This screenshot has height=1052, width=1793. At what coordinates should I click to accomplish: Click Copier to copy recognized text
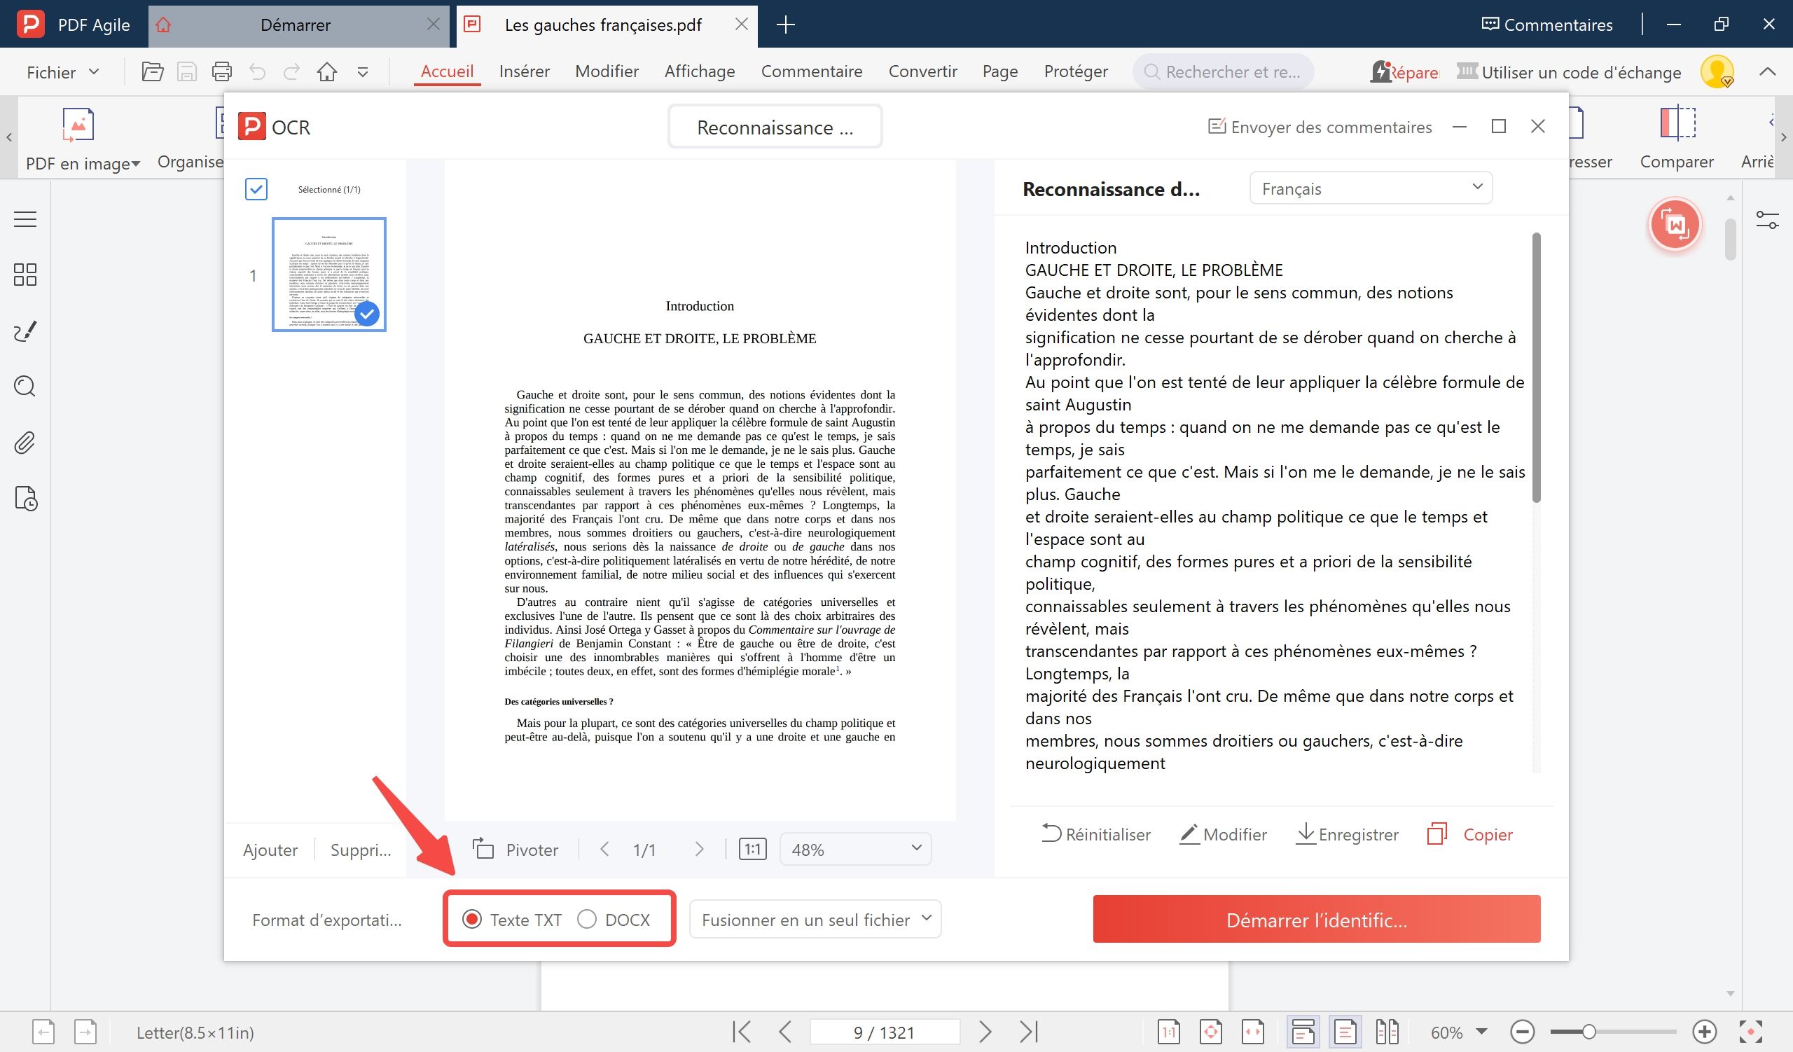pyautogui.click(x=1470, y=834)
